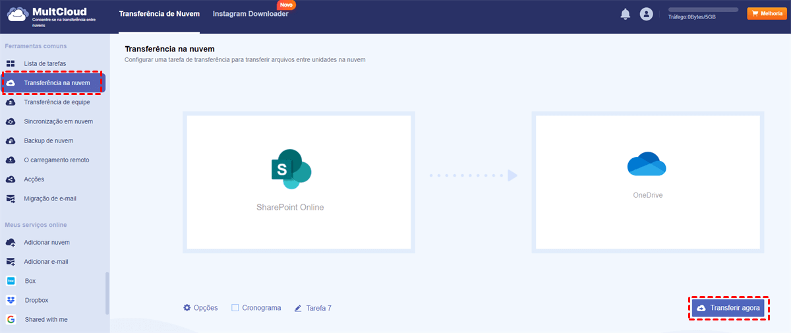Screen dimensions: 791x333
Task: Click Adicionar e-mail link
Action: click(x=46, y=261)
